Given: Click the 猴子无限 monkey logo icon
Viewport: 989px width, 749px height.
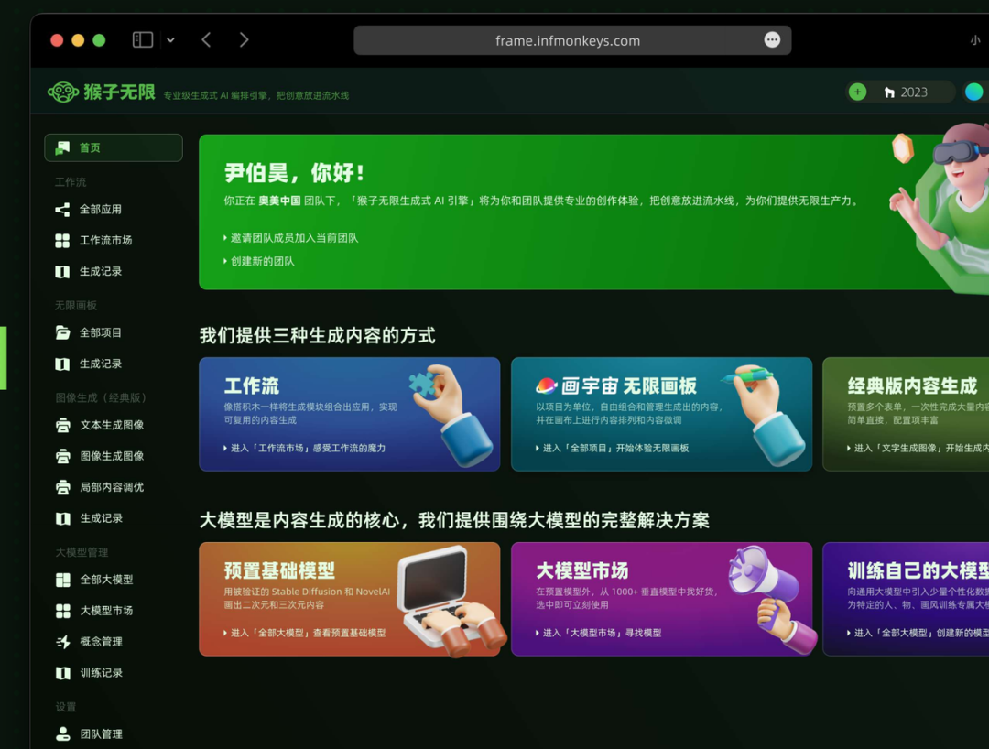Looking at the screenshot, I should pyautogui.click(x=63, y=92).
